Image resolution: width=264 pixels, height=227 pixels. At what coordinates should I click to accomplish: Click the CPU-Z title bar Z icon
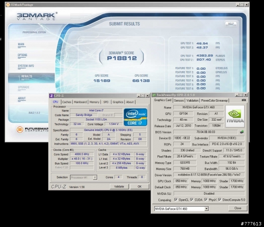pyautogui.click(x=51, y=96)
